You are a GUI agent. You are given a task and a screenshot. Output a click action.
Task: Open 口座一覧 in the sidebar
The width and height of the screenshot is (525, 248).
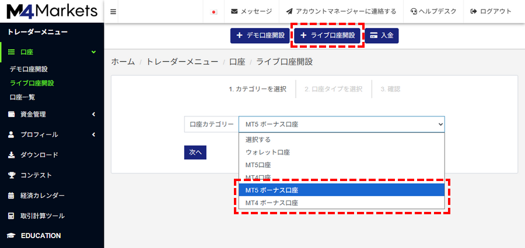(x=22, y=97)
